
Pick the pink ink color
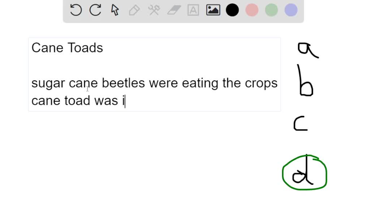pos(252,10)
